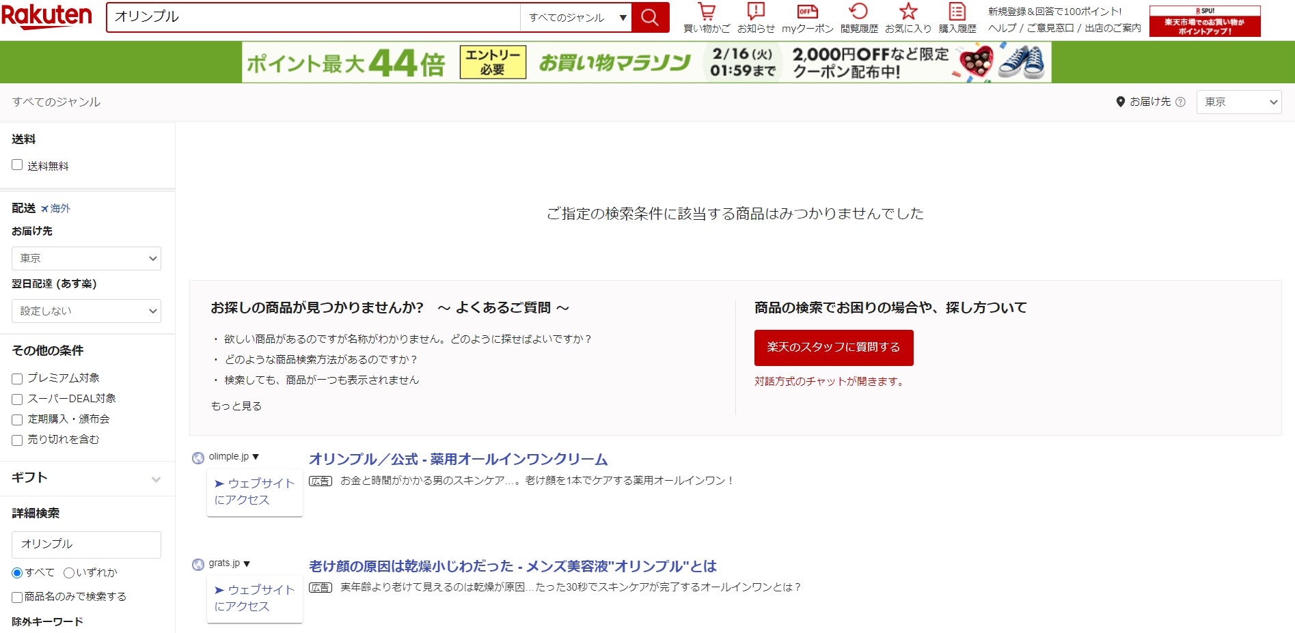Click the globe icon next to olimple.jp
This screenshot has width=1295, height=633.
(x=198, y=458)
